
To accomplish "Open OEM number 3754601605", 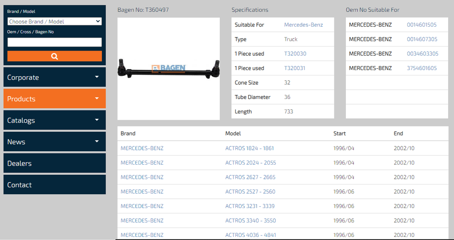I will point(422,68).
